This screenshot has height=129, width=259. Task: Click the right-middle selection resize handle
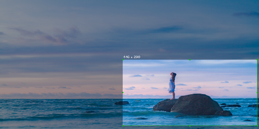click(x=257, y=93)
